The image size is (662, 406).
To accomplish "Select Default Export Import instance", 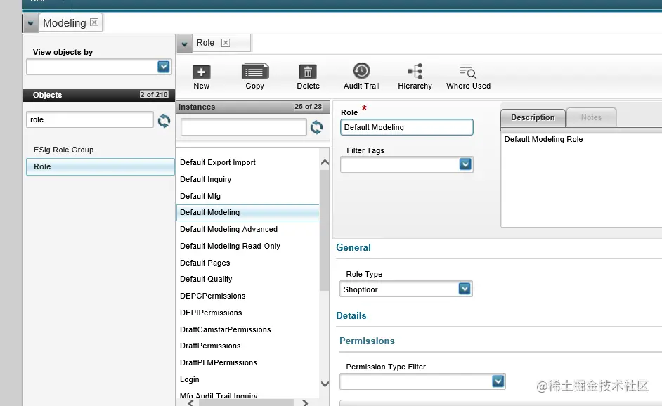I will (218, 162).
